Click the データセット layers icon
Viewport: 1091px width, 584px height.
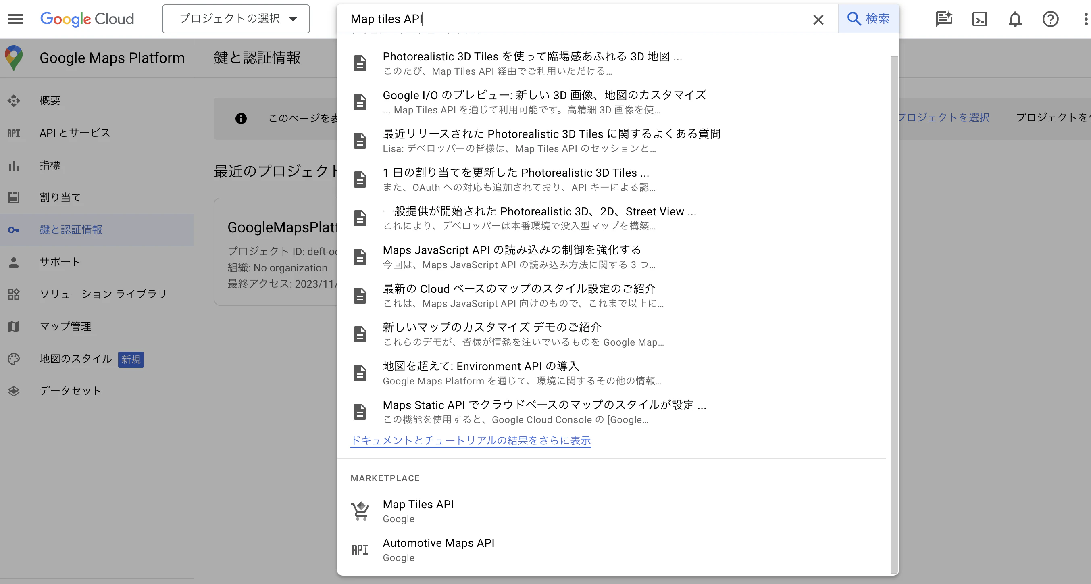coord(14,391)
